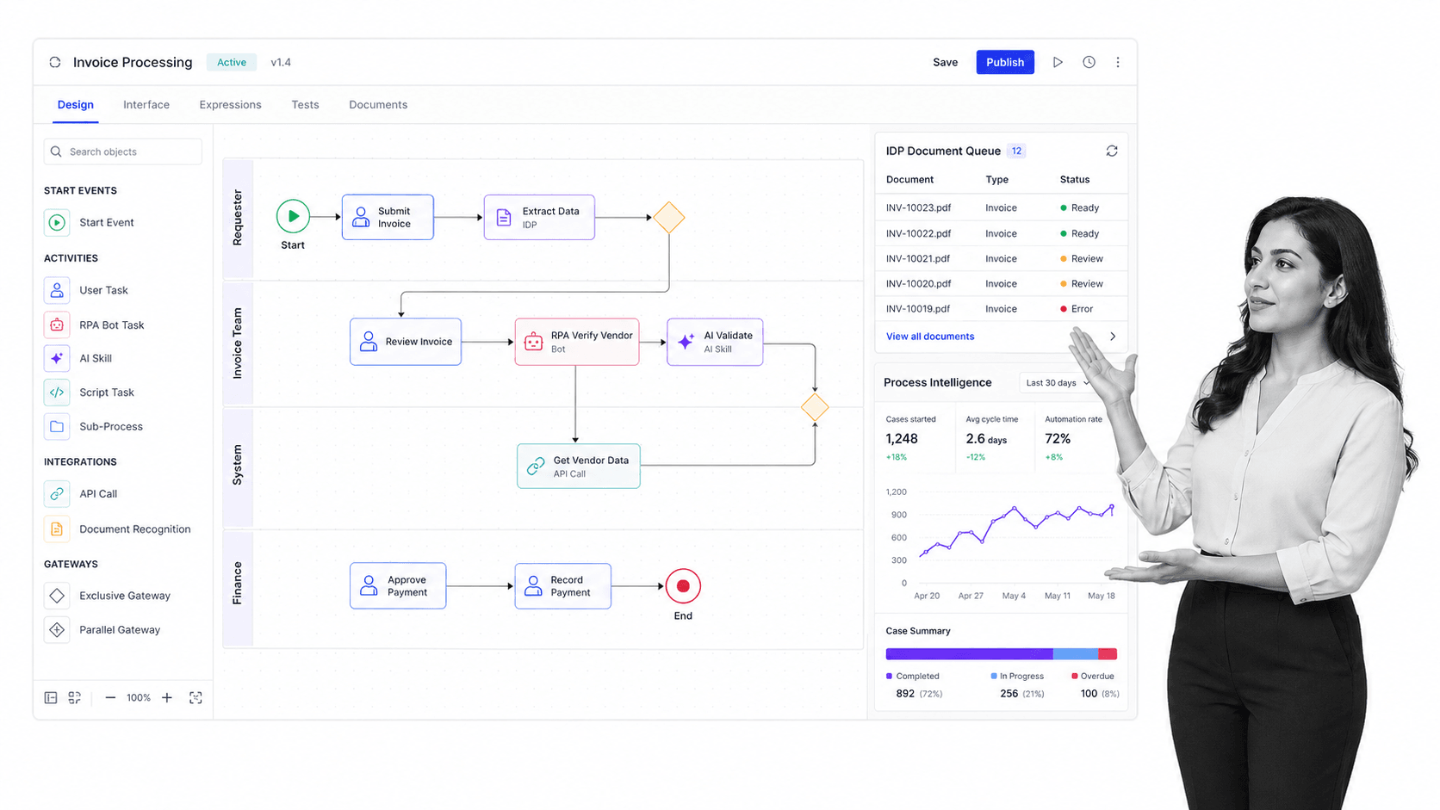Click the Cases started value 1,248
This screenshot has width=1440, height=810.
902,438
